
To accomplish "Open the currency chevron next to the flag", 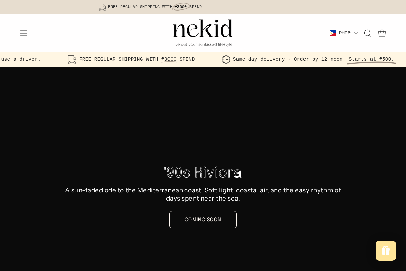I will 356,33.
